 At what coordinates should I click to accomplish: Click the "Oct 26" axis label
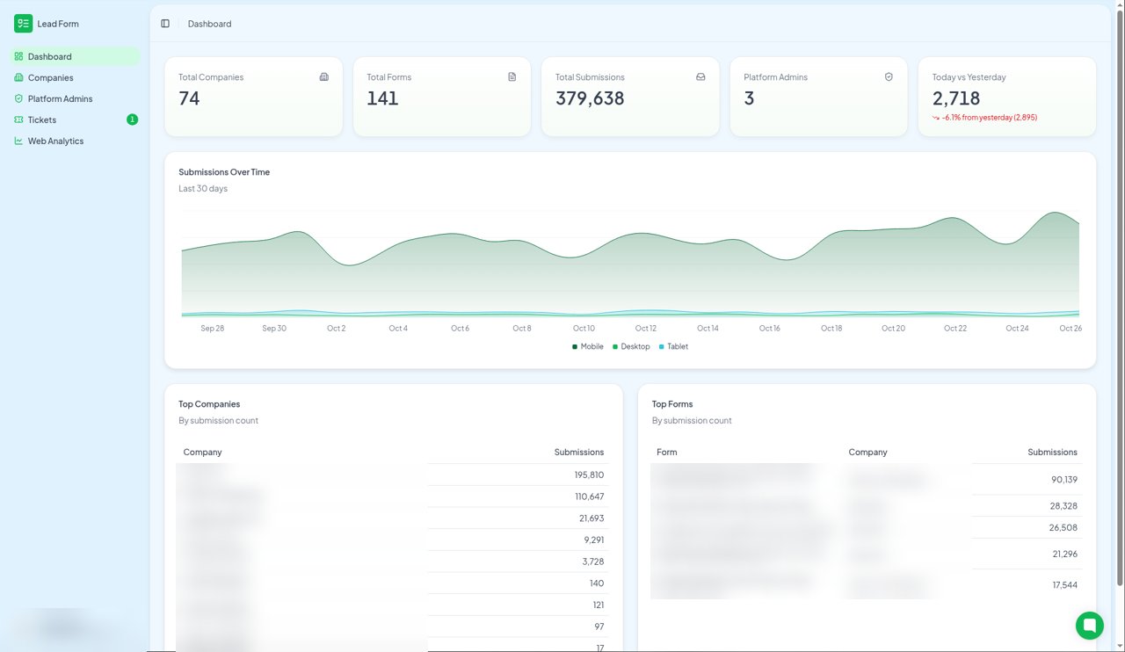pyautogui.click(x=1071, y=329)
